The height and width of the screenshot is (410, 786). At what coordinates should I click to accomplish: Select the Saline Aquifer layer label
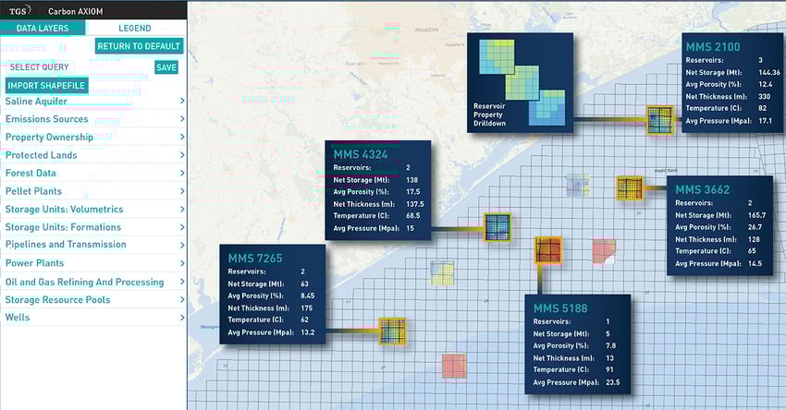36,102
